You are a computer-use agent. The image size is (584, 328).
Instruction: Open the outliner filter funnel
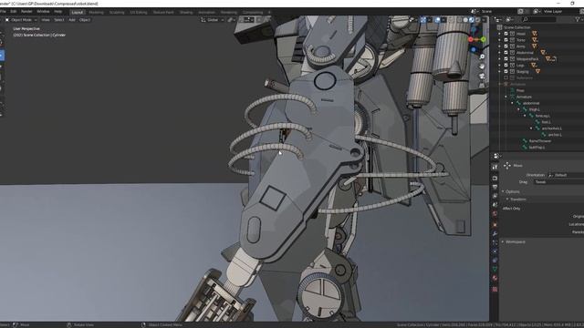pos(578,20)
